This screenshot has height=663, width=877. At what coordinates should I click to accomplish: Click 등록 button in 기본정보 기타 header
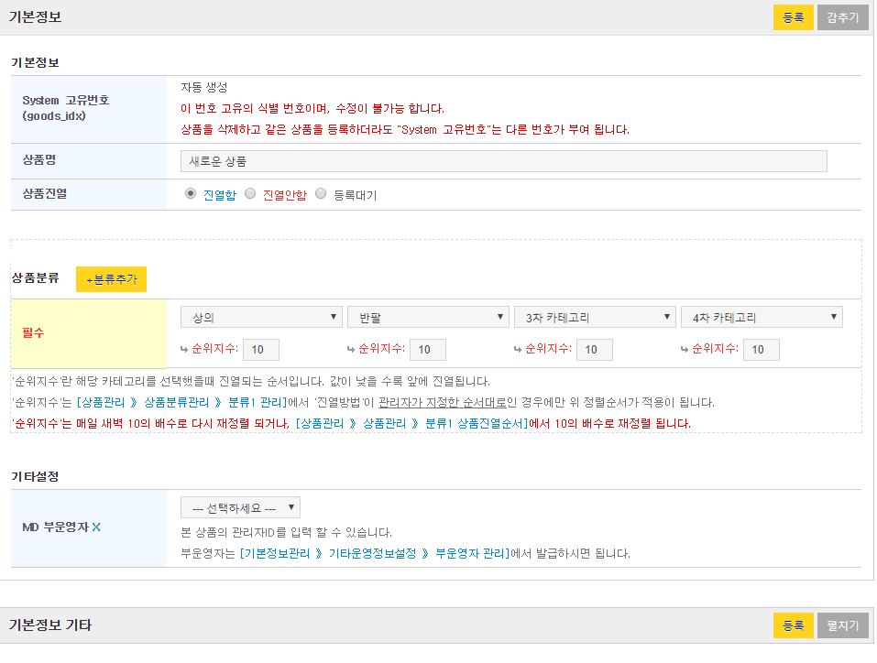[793, 625]
